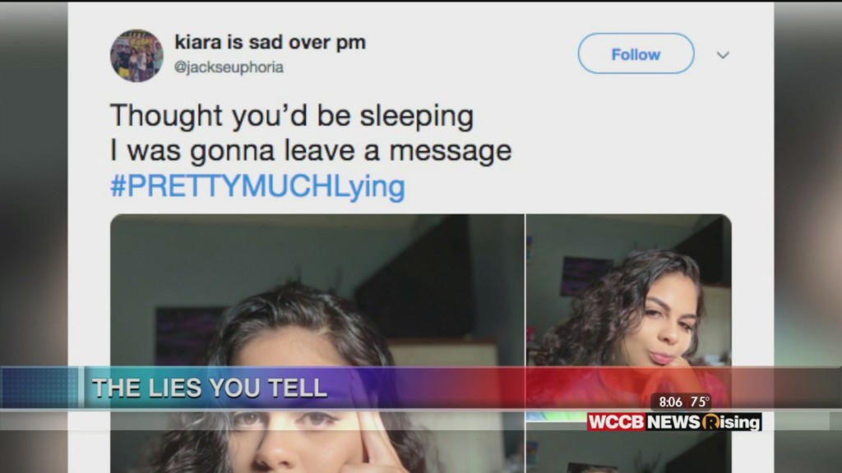Viewport: 842px width, 473px height.
Task: Open the large left selfie photo
Action: (317, 343)
